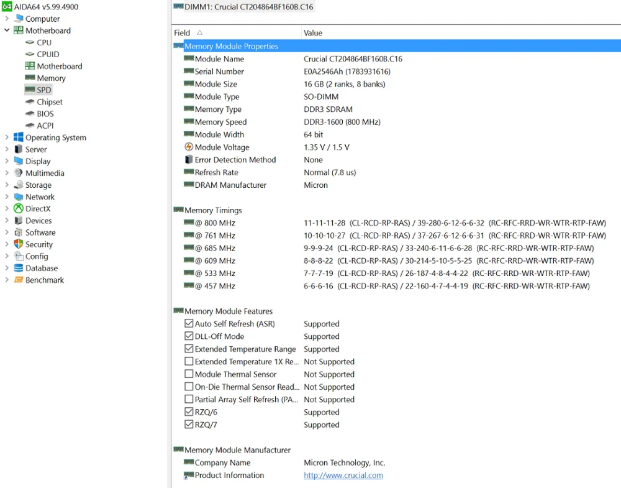This screenshot has height=488, width=621.
Task: Select the CPU chip icon
Action: [30, 42]
